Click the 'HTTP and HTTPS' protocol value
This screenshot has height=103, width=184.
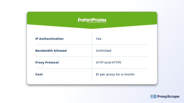click(x=108, y=63)
